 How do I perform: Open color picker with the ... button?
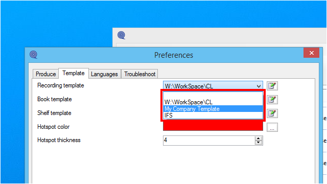[272, 127]
